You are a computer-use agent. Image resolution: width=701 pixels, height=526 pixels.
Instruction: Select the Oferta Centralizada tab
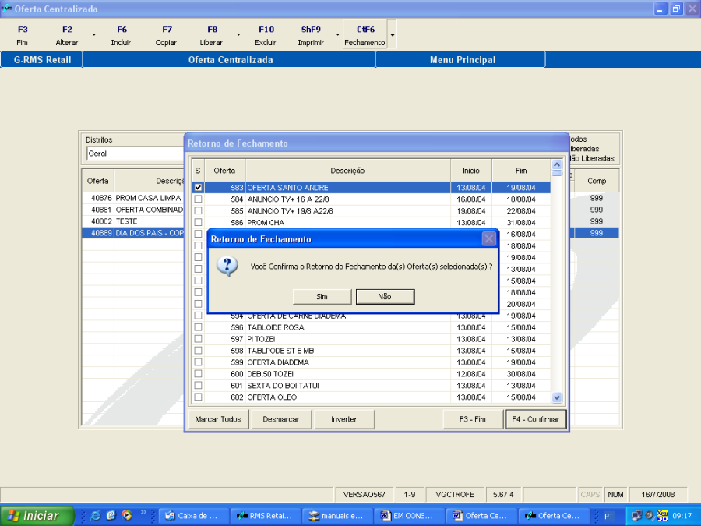coord(230,60)
